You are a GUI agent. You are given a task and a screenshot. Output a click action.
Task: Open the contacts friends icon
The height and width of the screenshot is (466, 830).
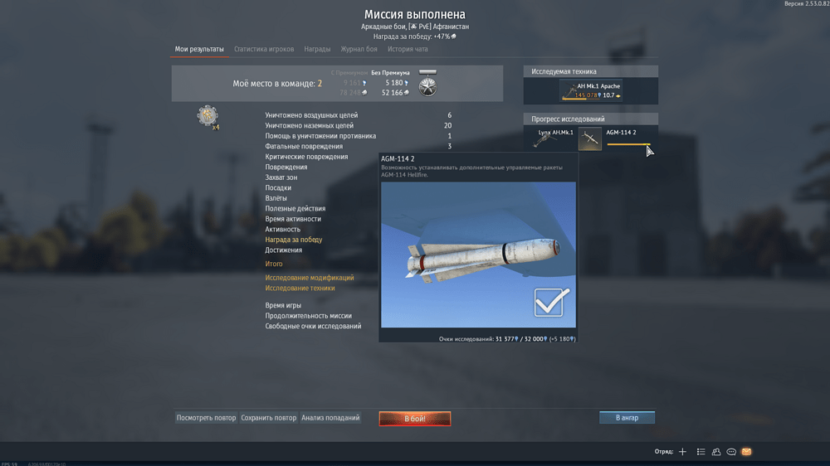coord(716,452)
